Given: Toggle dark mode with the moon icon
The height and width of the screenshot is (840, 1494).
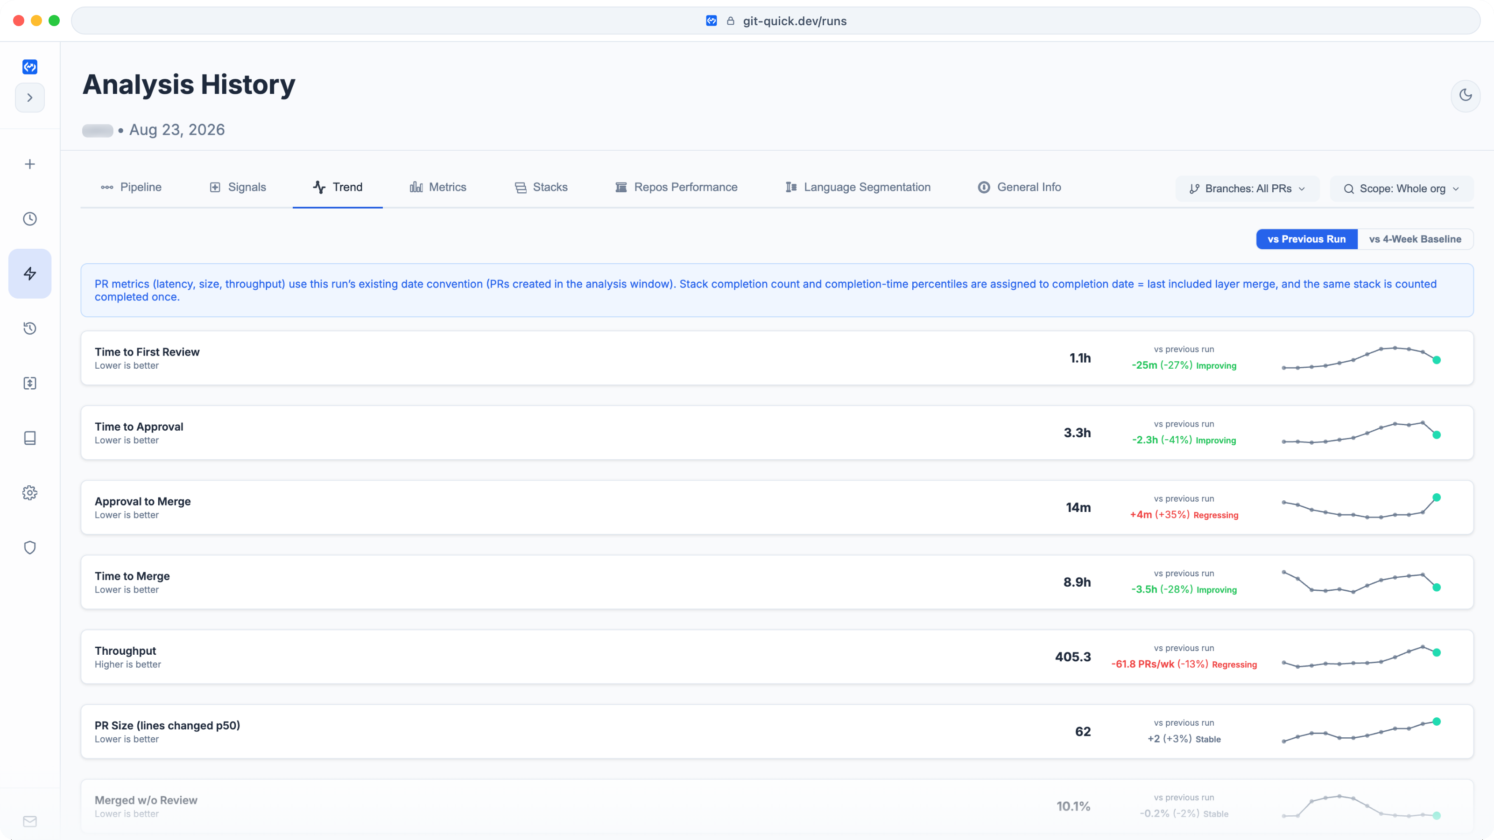Looking at the screenshot, I should [x=1466, y=95].
